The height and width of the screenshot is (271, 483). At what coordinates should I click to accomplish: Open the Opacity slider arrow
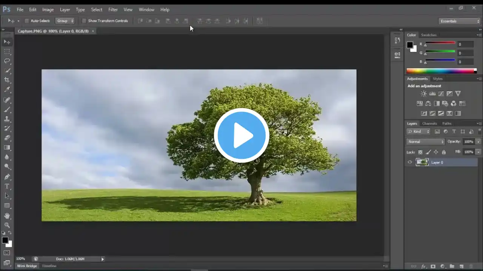[x=478, y=142]
